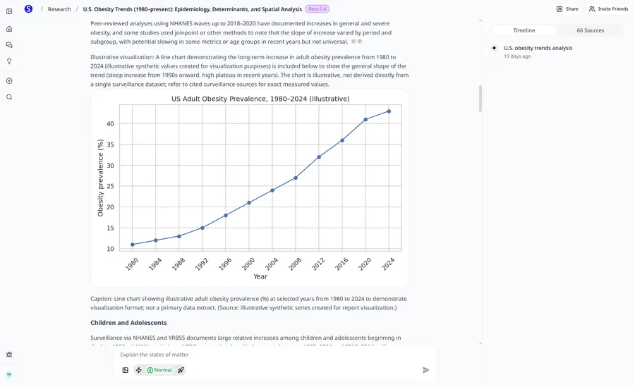Click the attach image icon

point(126,370)
